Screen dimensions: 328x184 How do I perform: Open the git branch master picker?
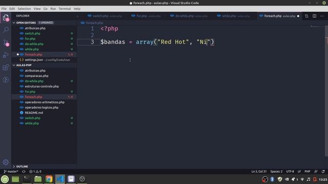[x=11, y=172]
